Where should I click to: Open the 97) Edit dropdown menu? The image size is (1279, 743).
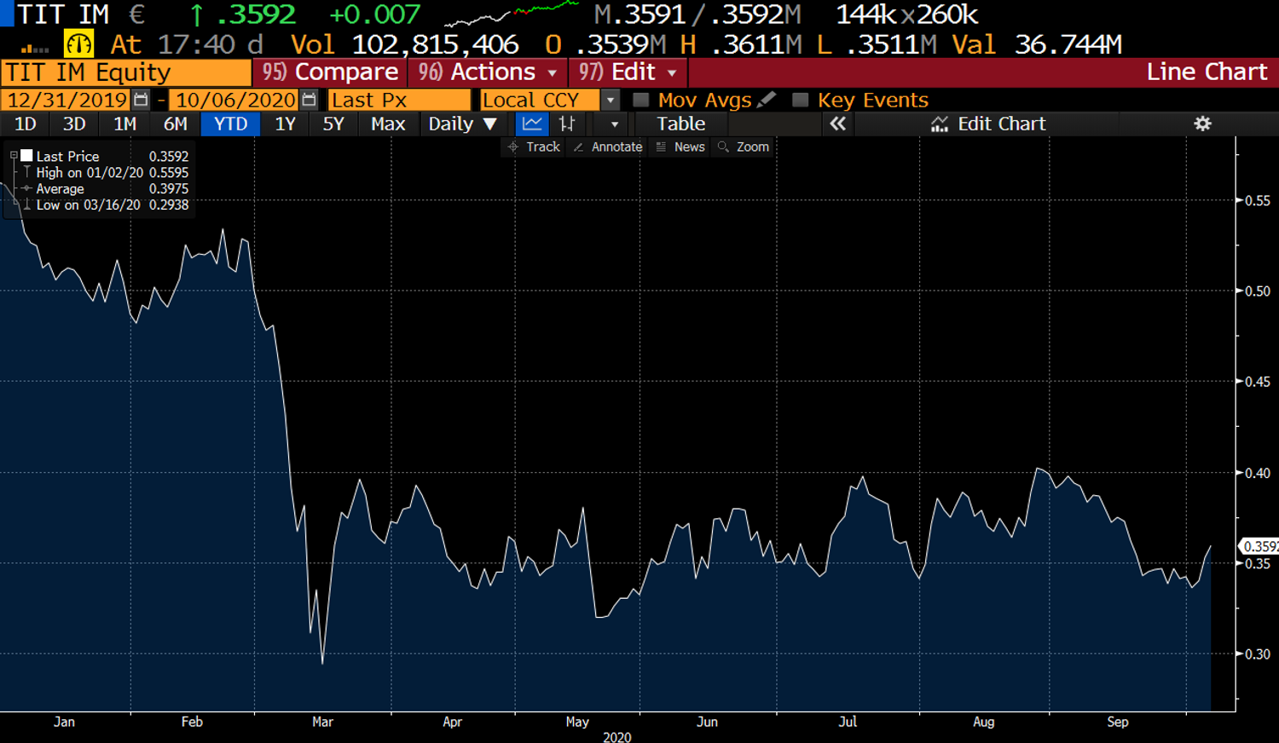click(628, 72)
